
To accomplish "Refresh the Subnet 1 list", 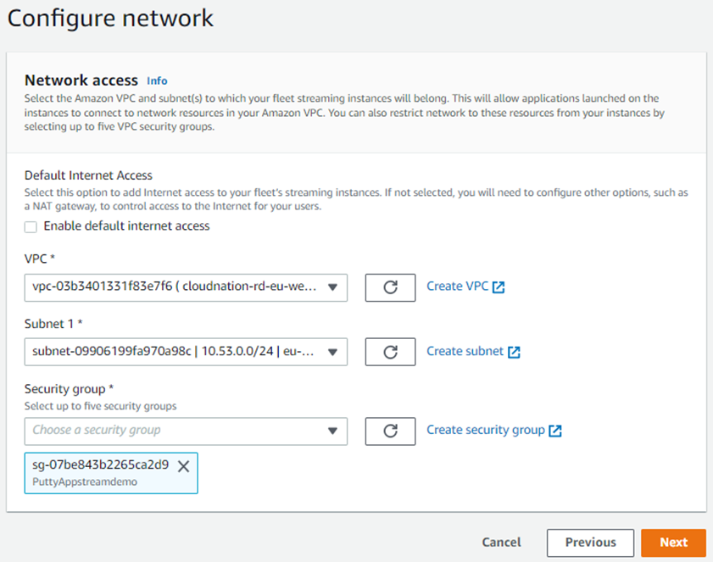I will pyautogui.click(x=390, y=352).
